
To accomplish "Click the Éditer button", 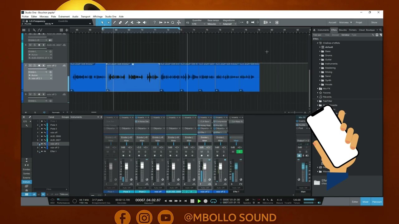I will tap(355, 202).
